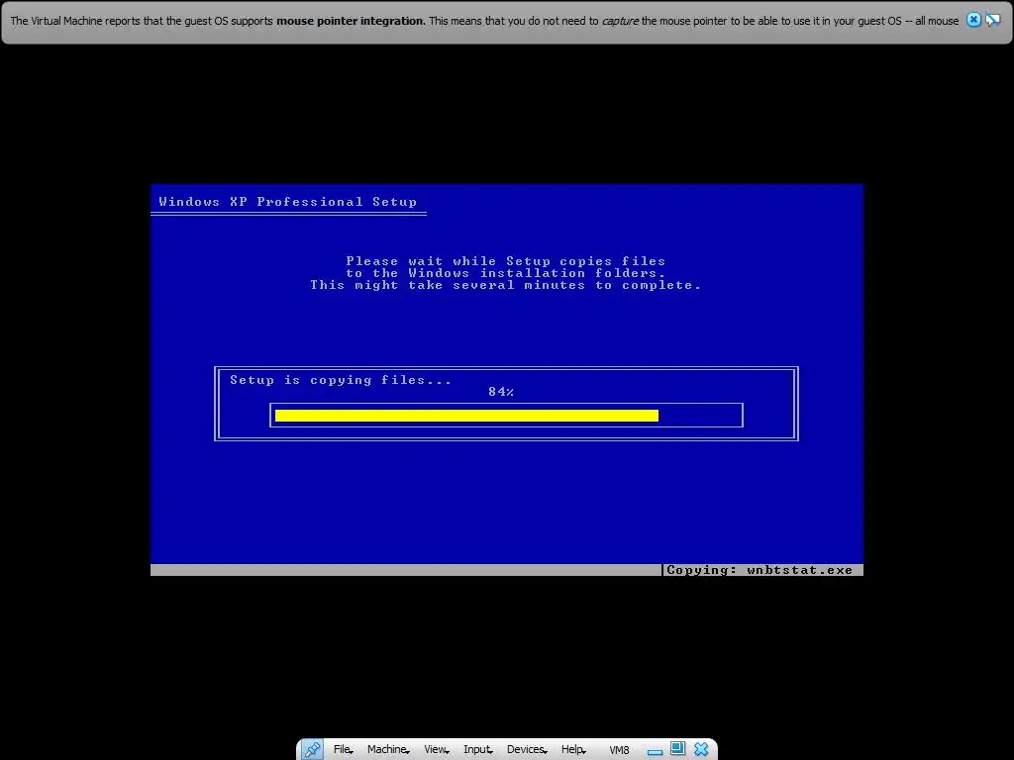Click the yellow file copy progress bar
This screenshot has width=1014, height=760.
(467, 416)
